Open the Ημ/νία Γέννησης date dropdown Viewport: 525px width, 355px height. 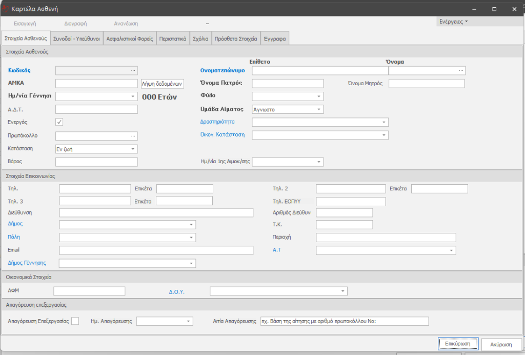(x=133, y=96)
